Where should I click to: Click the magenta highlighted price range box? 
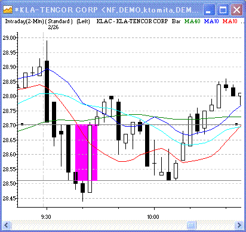(x=86, y=152)
